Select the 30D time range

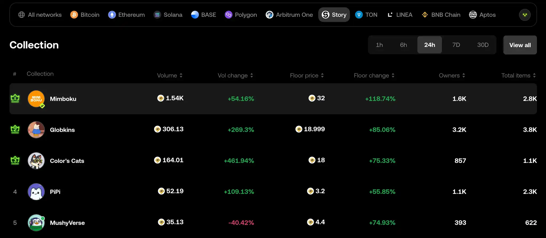click(x=483, y=45)
